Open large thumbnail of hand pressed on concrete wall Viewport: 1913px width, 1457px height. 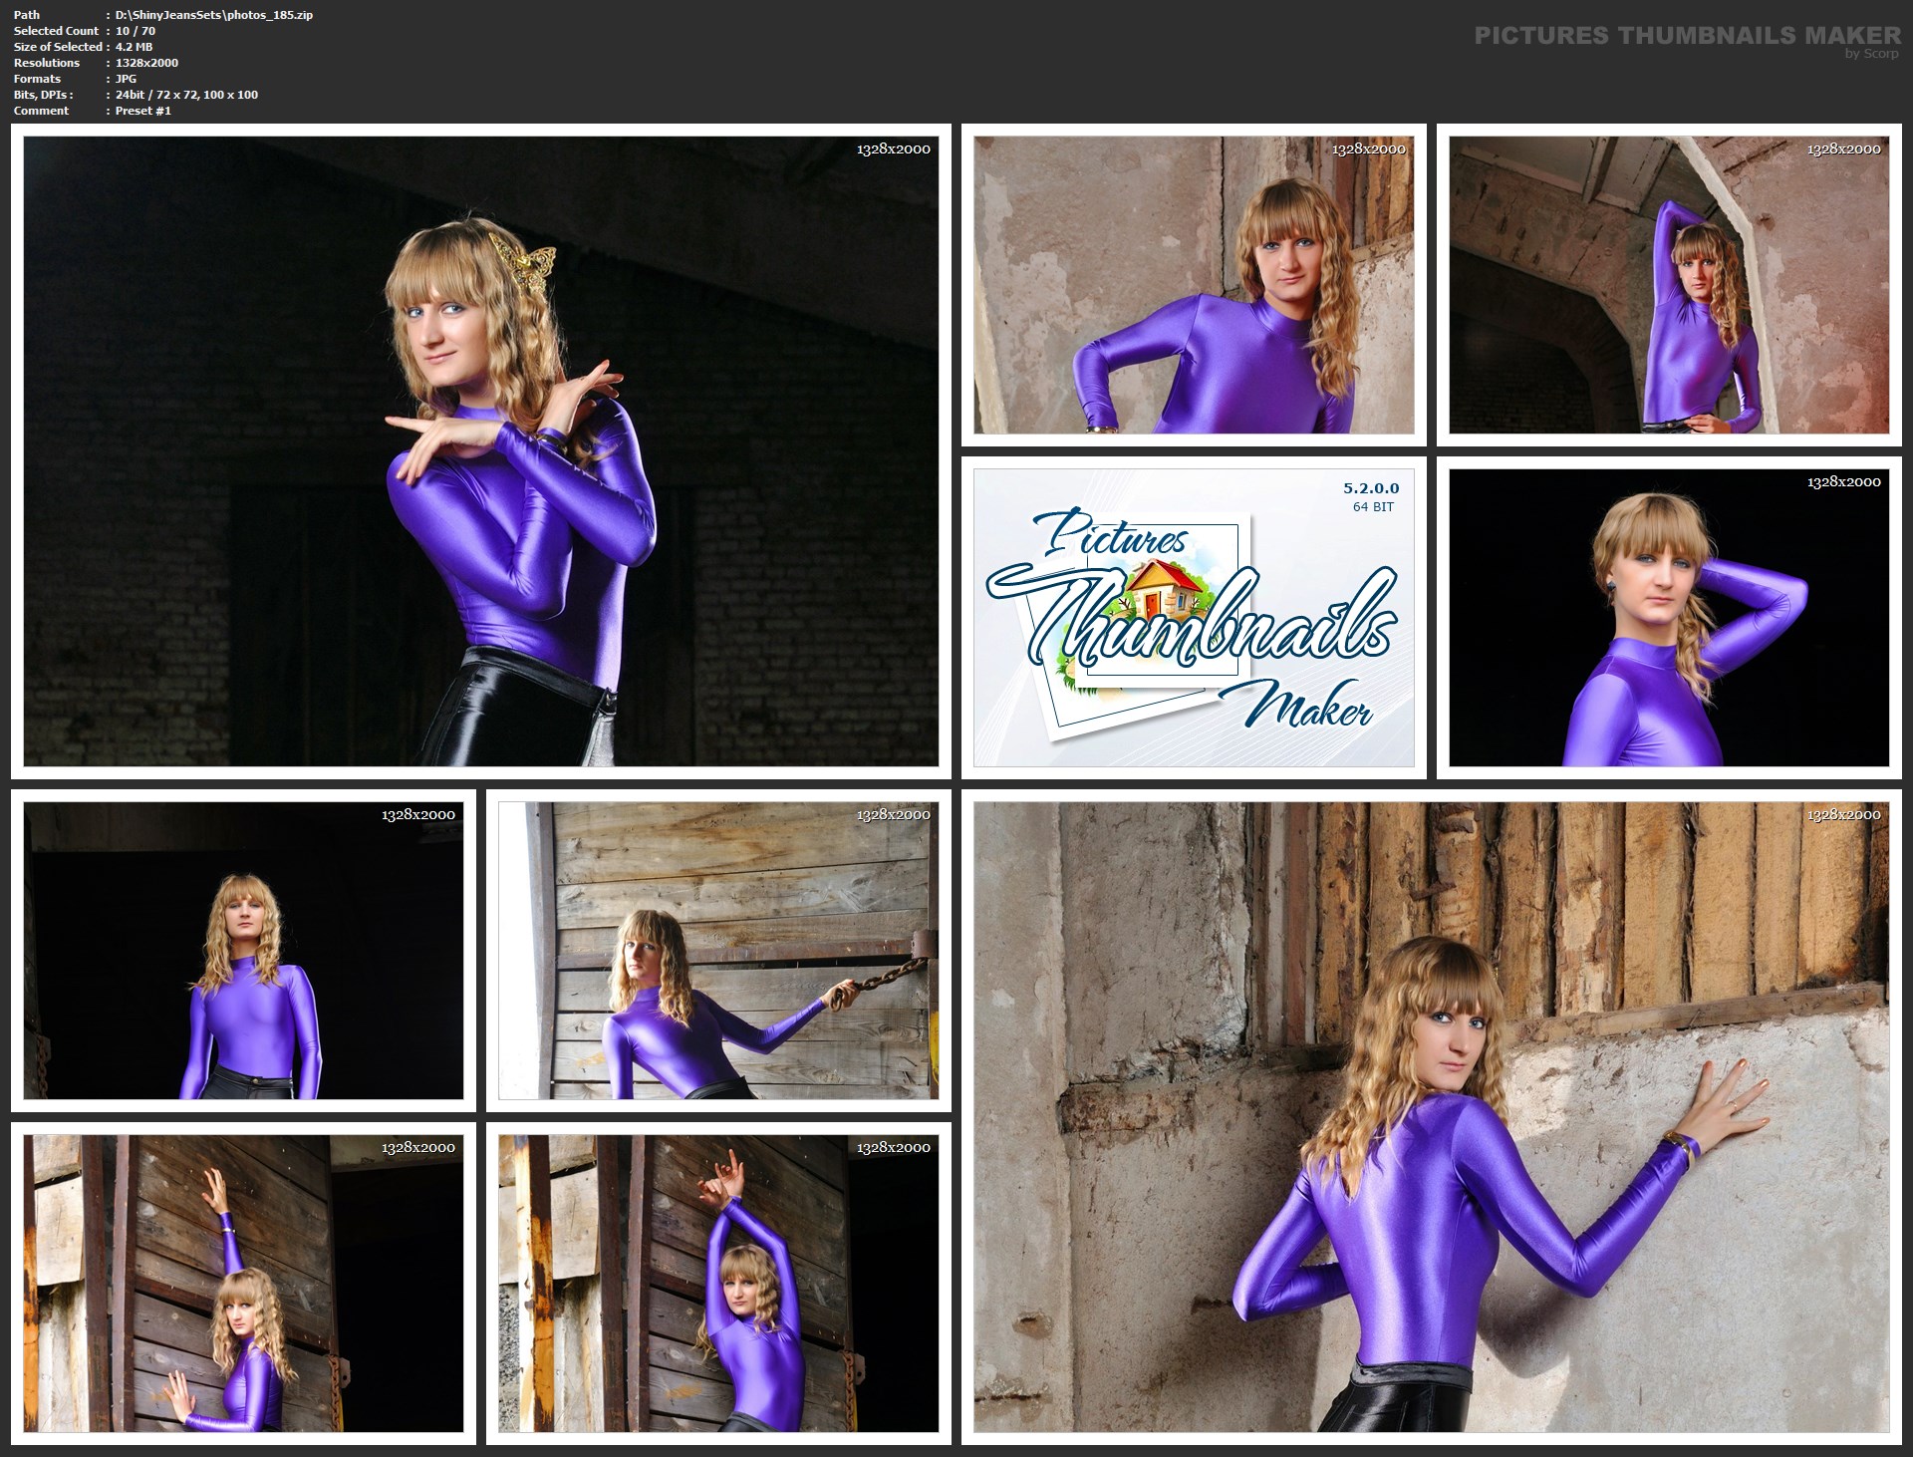coord(1432,1117)
